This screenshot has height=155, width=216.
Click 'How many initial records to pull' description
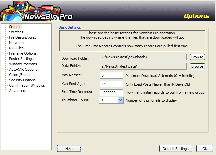(x=165, y=92)
